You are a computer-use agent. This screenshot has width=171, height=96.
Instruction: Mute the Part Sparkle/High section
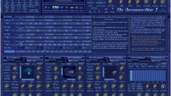pos(112,61)
